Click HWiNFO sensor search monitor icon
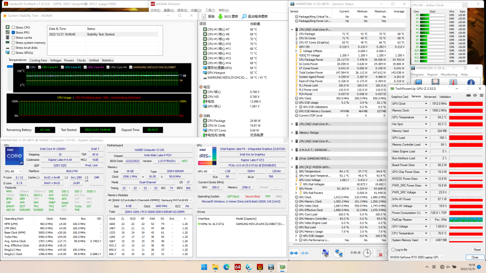This screenshot has width=486, height=273. [325, 253]
